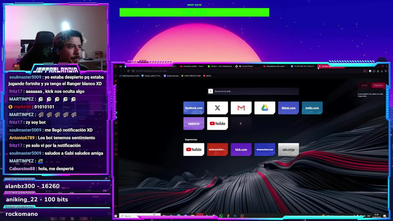This screenshot has height=221, width=393.
Task: Open the browser downloads icon
Action: [x=382, y=71]
